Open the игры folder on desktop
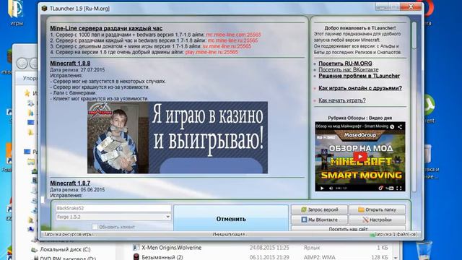The width and height of the screenshot is (462, 260). coord(16,12)
